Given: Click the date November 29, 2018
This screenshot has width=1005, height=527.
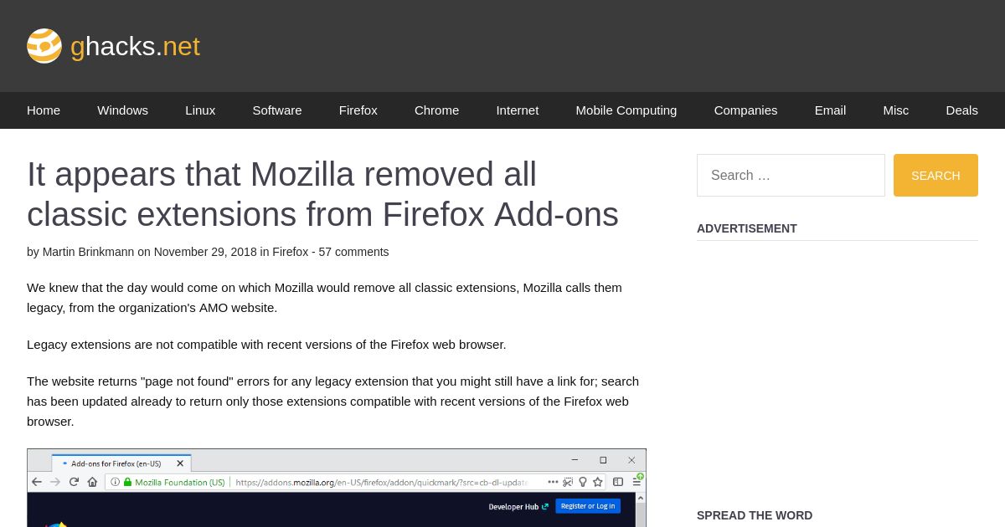Looking at the screenshot, I should point(205,252).
